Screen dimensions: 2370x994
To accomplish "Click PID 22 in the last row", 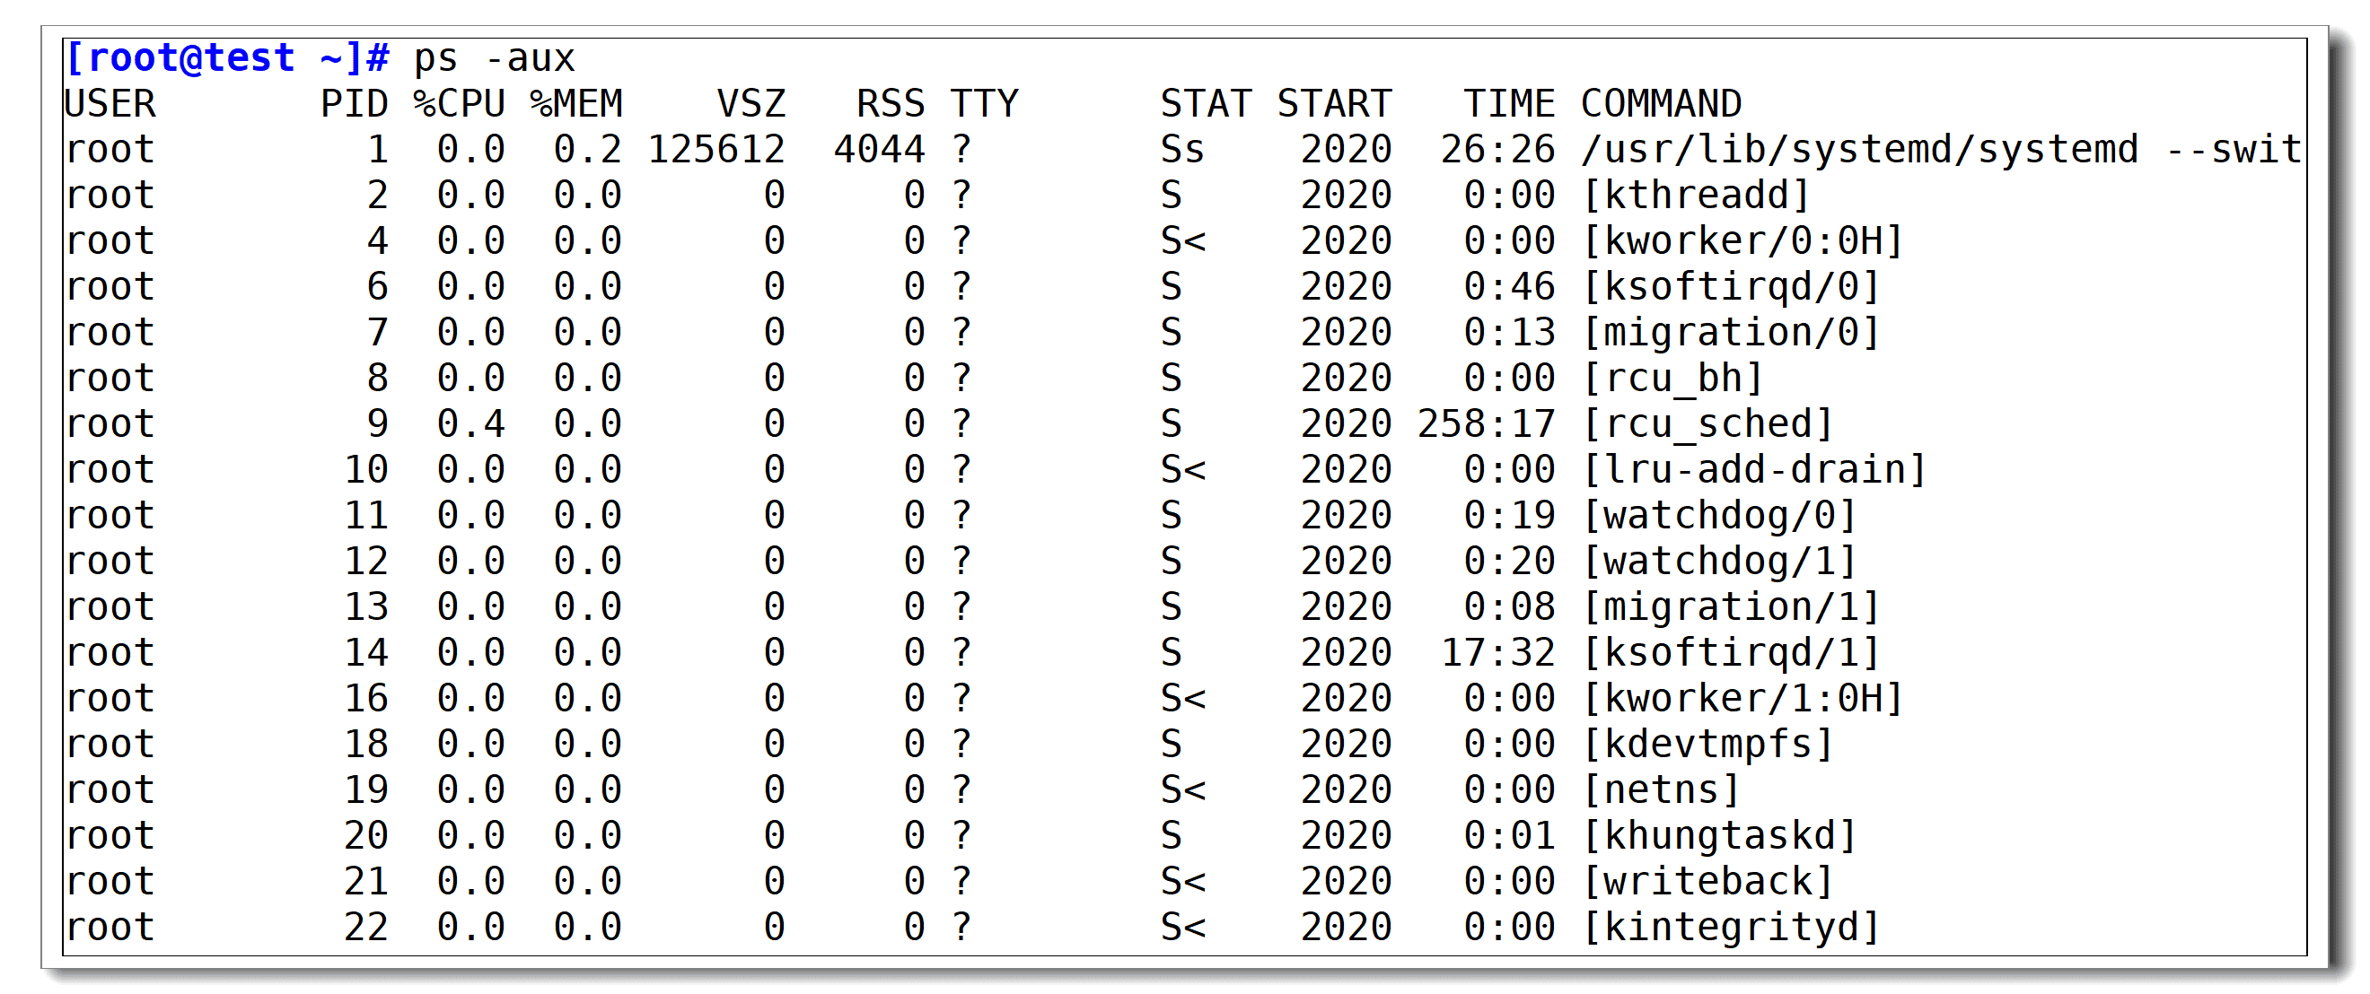I will (366, 927).
